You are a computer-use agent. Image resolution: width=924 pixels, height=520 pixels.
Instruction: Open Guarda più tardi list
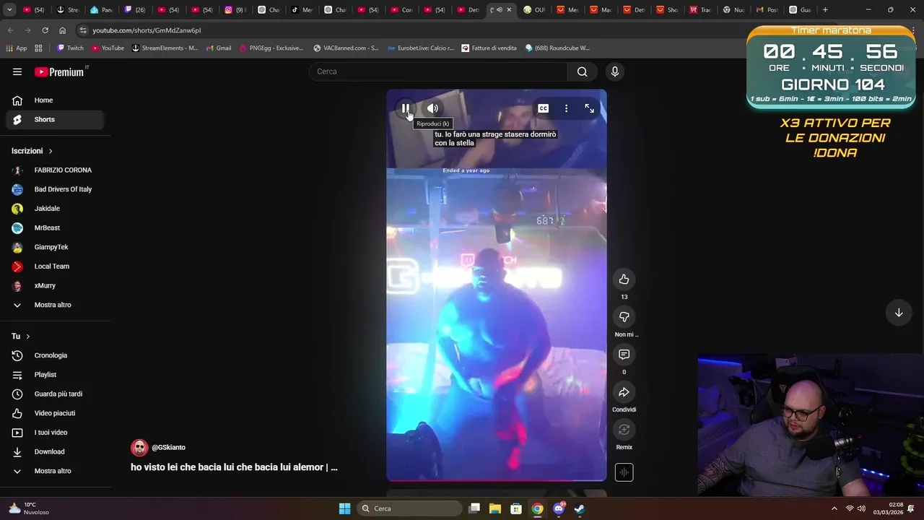tap(55, 394)
